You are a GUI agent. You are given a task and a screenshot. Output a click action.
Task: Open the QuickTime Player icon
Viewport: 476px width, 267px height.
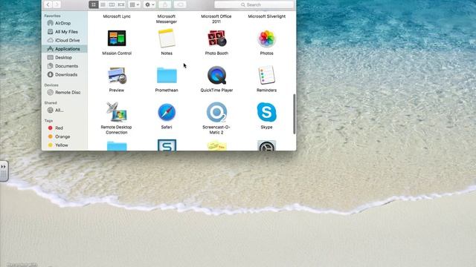click(216, 75)
